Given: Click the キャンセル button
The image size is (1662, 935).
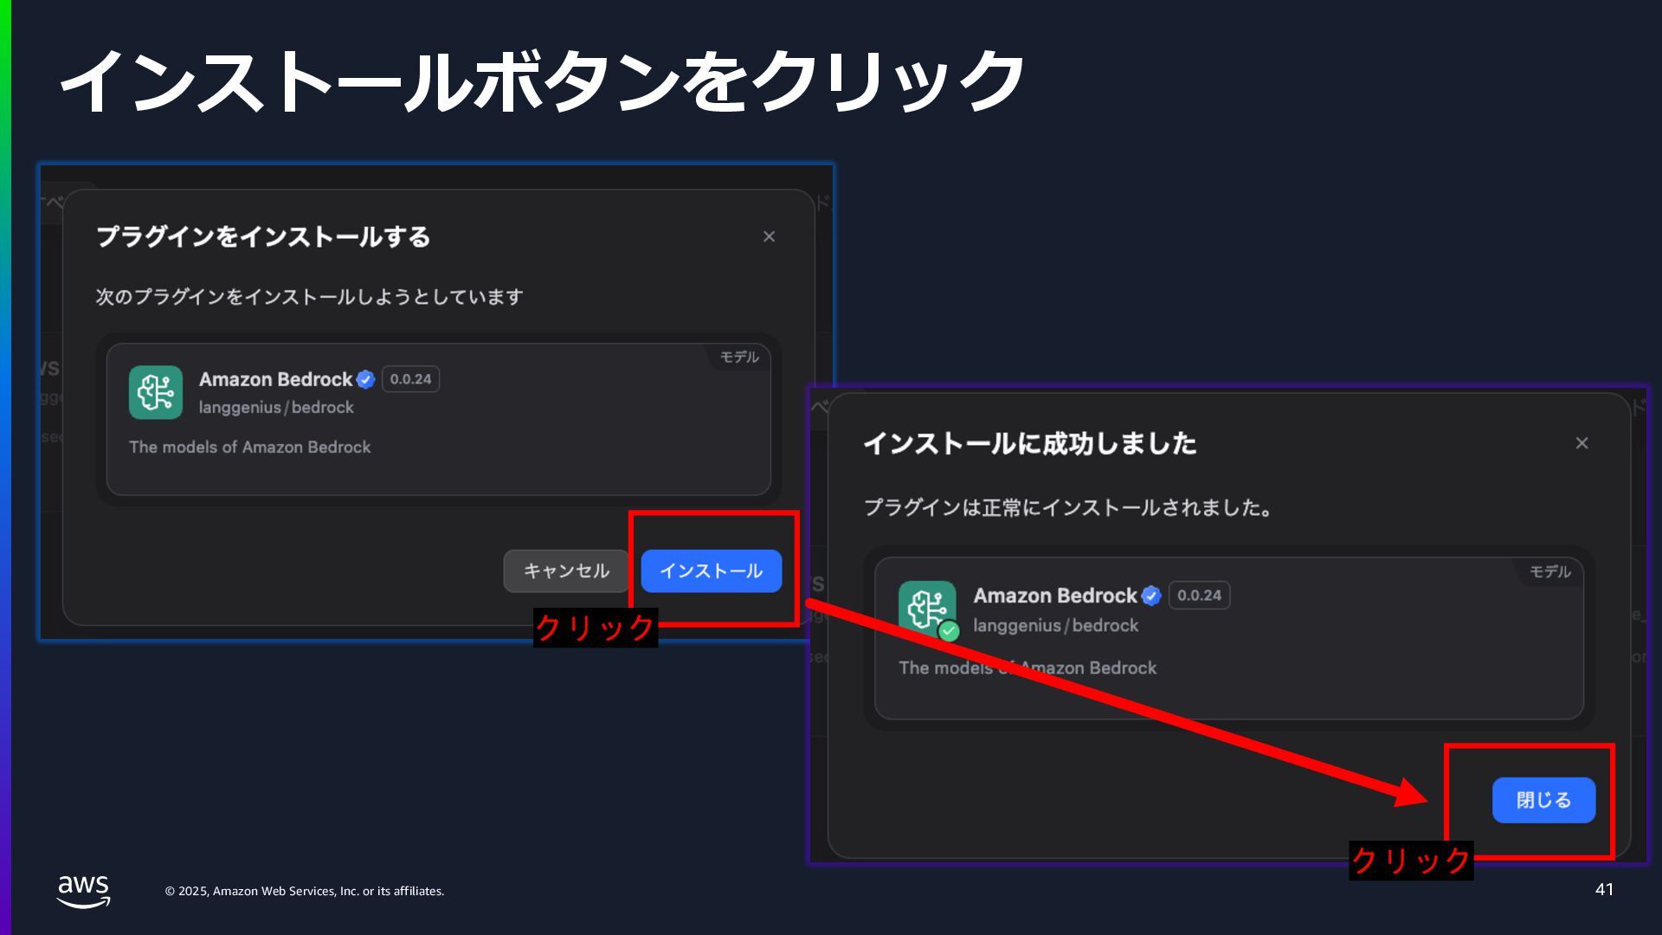Looking at the screenshot, I should [566, 571].
